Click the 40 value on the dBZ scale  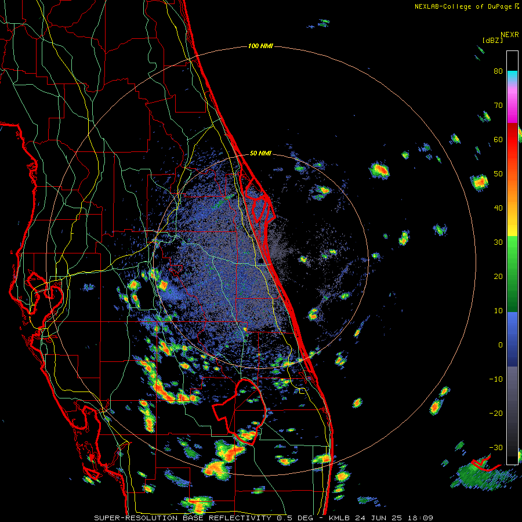pyautogui.click(x=498, y=208)
